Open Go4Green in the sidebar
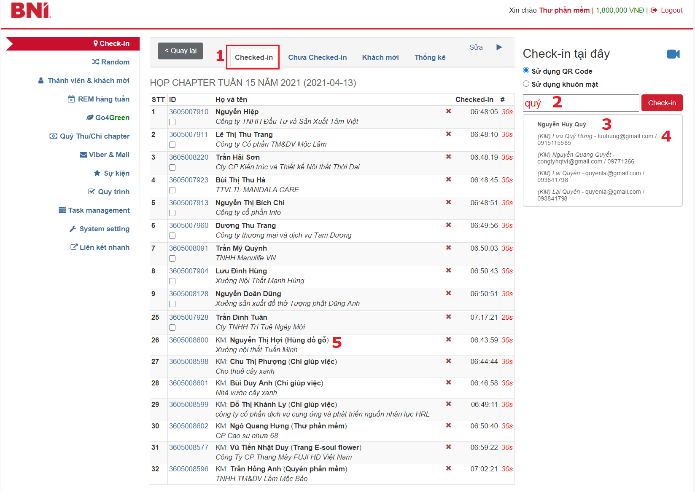This screenshot has height=492, width=695. point(108,118)
